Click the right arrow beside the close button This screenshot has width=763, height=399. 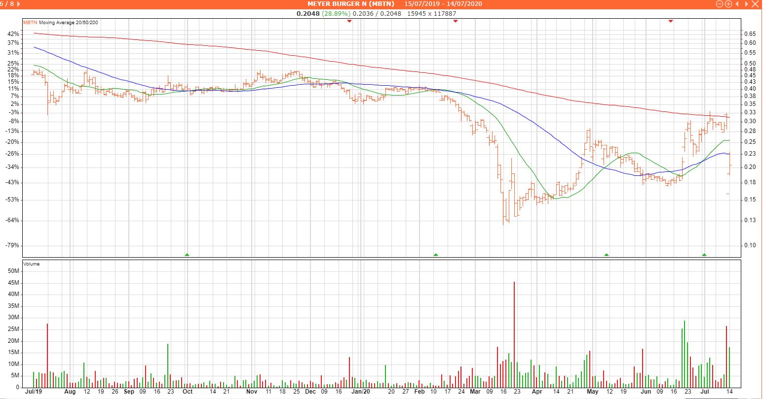point(746,4)
